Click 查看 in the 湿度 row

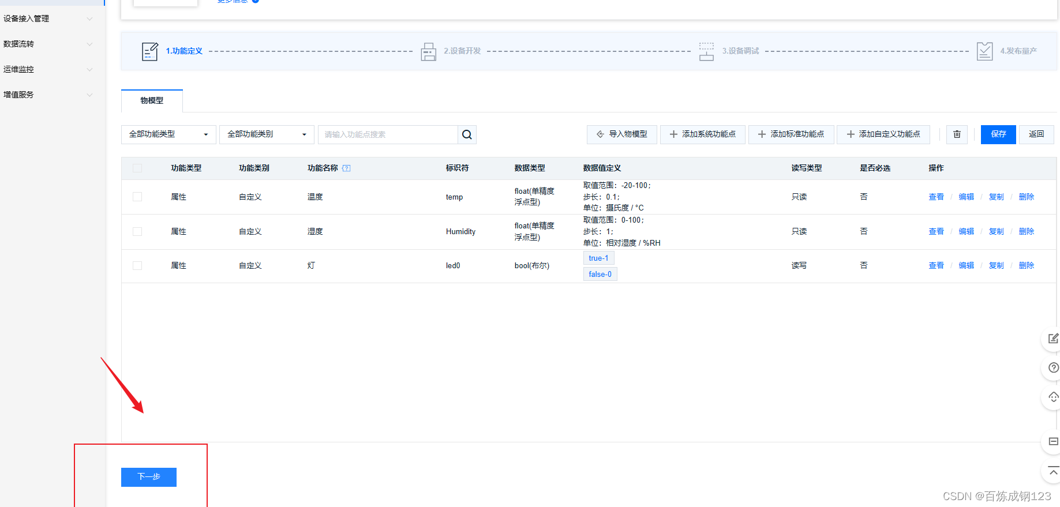point(936,231)
